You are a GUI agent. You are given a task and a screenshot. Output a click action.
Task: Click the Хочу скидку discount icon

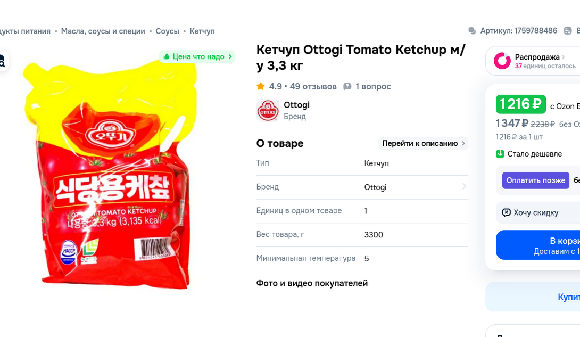coord(506,213)
